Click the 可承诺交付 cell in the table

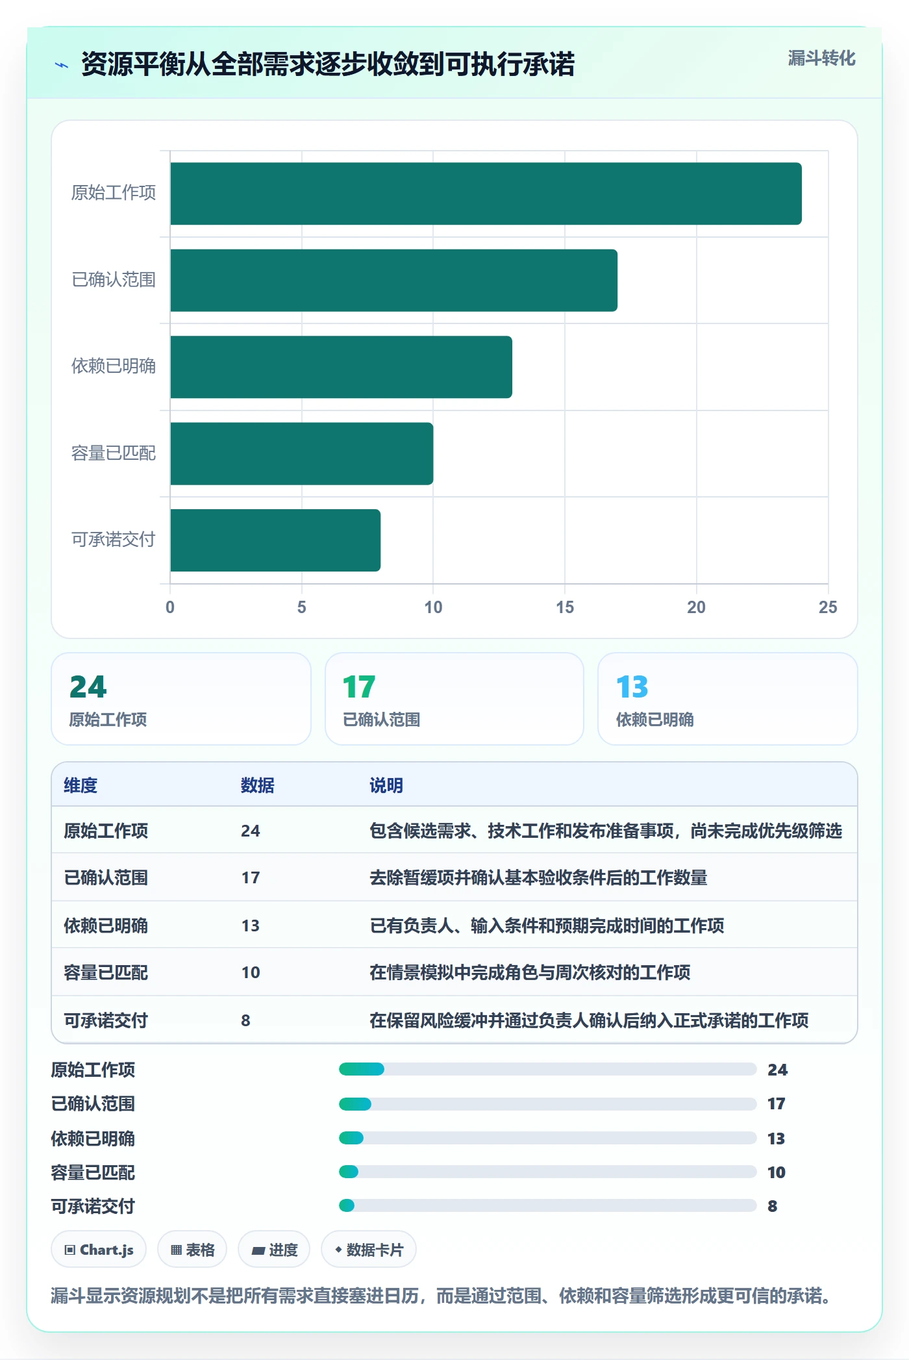106,1020
